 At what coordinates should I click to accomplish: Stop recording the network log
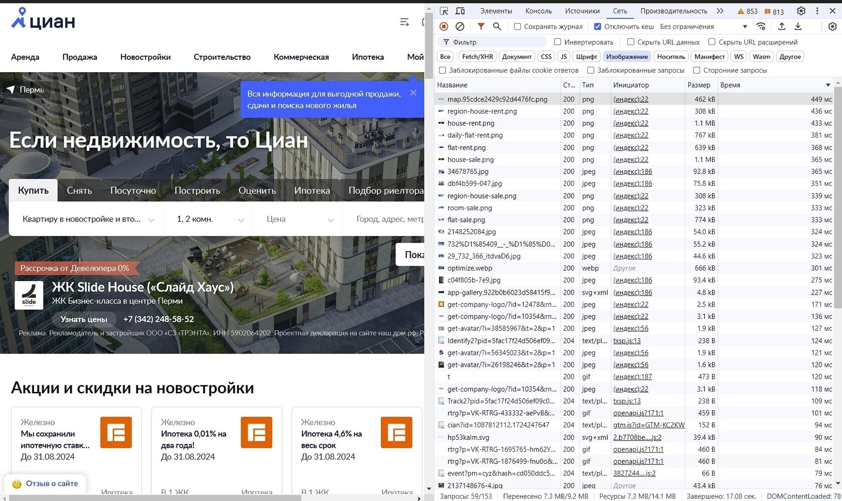(x=443, y=26)
